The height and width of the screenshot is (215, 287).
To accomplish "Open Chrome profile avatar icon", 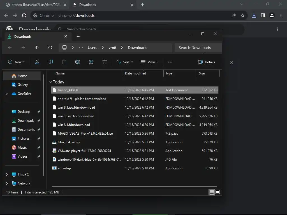I will 272,16.
